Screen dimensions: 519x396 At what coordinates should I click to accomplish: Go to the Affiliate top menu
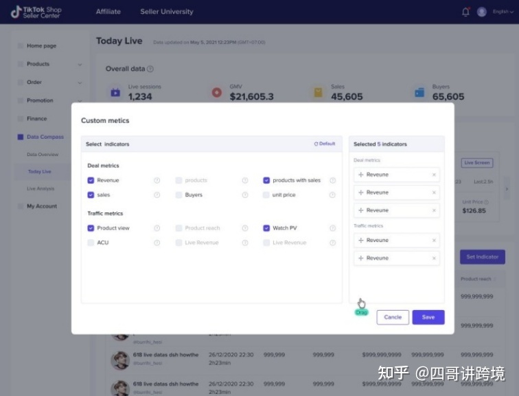coord(108,12)
